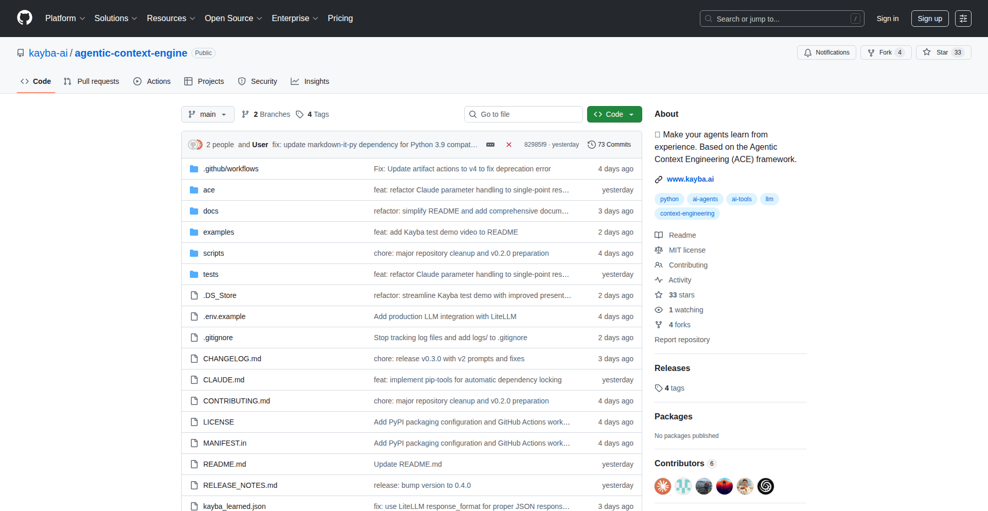Expand the commit message ellipsis icon
The height and width of the screenshot is (511, 988).
490,145
